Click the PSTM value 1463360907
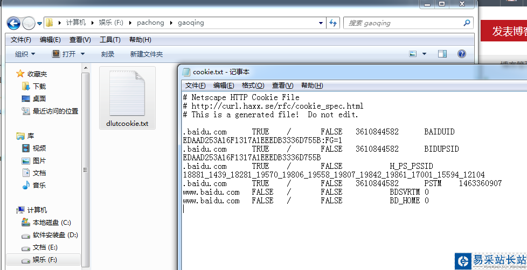The image size is (527, 270). tap(480, 183)
